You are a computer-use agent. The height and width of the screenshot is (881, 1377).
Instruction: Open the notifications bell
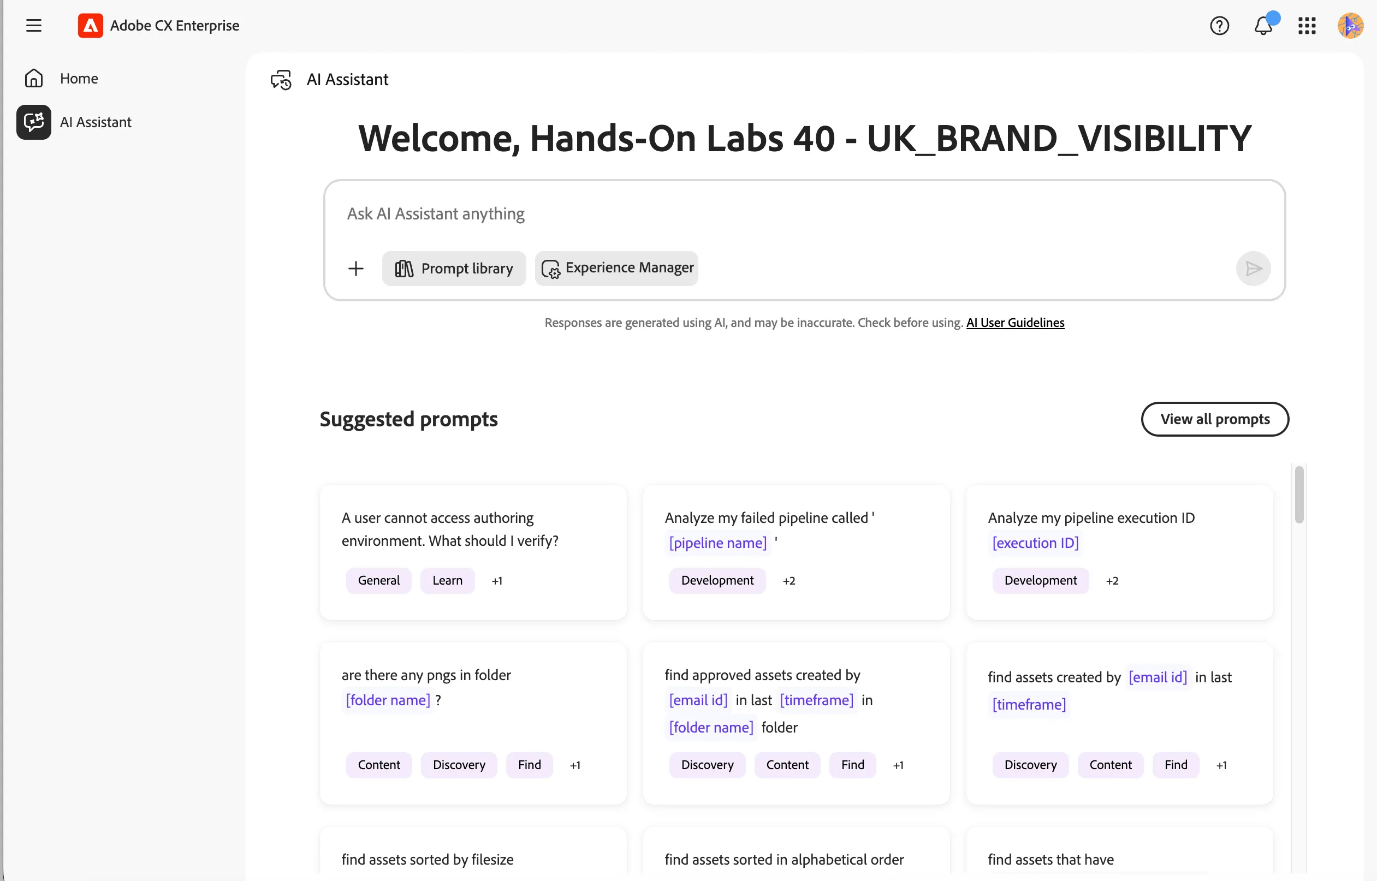point(1263,26)
